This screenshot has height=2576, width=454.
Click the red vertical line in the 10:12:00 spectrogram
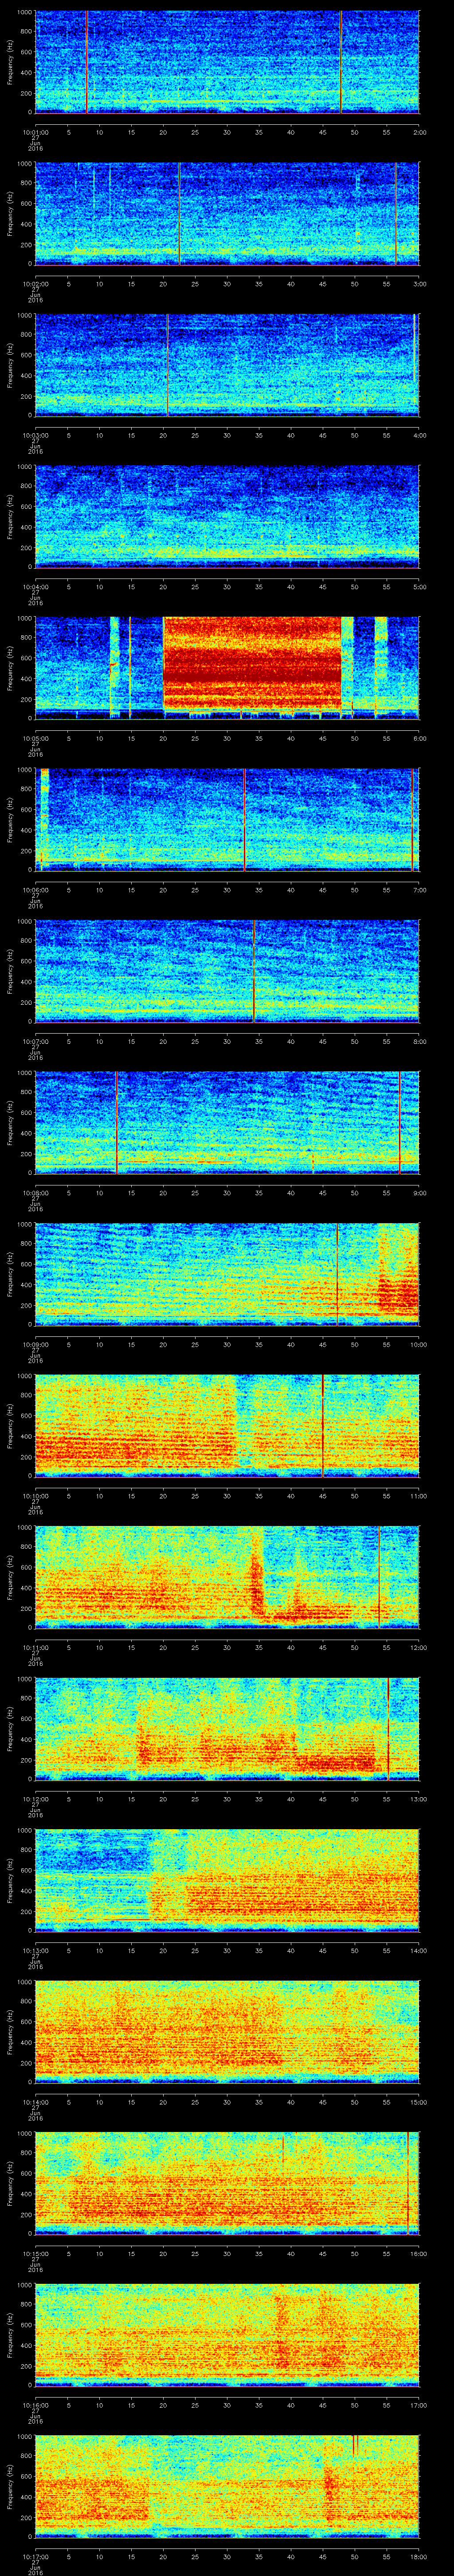coord(388,1728)
